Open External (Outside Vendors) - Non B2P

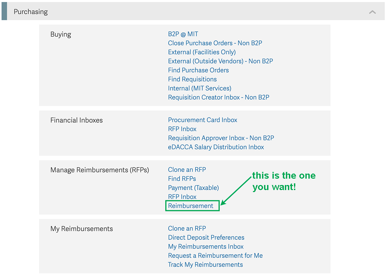pos(220,61)
